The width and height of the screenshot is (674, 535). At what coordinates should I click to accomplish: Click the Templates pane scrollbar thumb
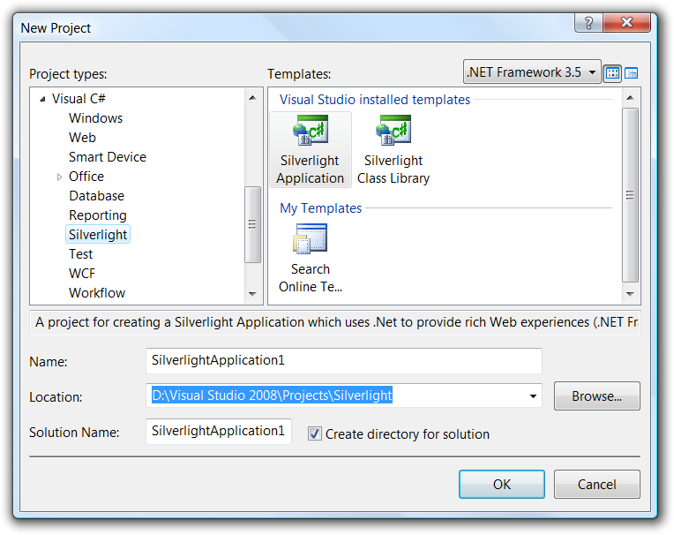[x=630, y=195]
